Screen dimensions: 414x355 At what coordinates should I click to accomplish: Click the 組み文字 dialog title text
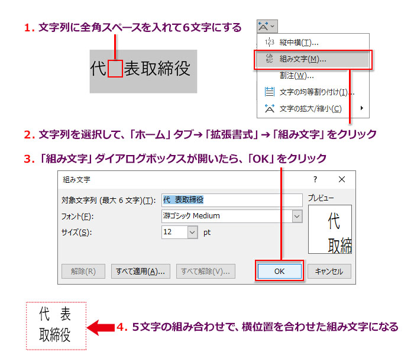76,180
